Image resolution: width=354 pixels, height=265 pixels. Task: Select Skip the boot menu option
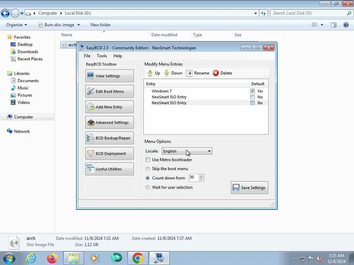click(148, 168)
